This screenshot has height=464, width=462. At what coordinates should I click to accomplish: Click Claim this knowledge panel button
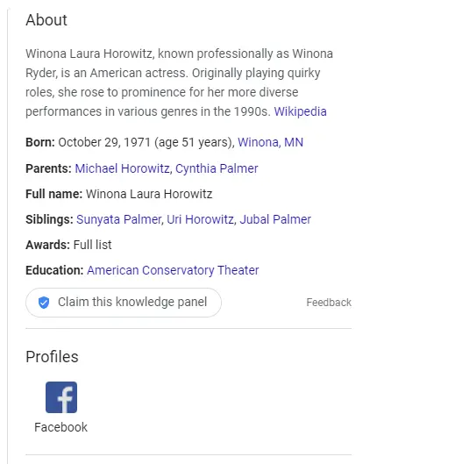124,303
